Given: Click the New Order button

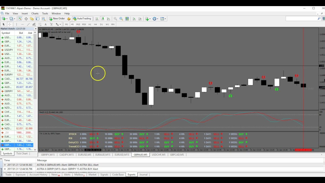Looking at the screenshot, I should point(57,19).
